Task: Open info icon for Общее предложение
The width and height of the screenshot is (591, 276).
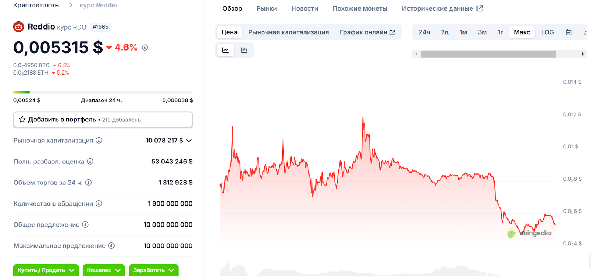Action: pyautogui.click(x=85, y=224)
